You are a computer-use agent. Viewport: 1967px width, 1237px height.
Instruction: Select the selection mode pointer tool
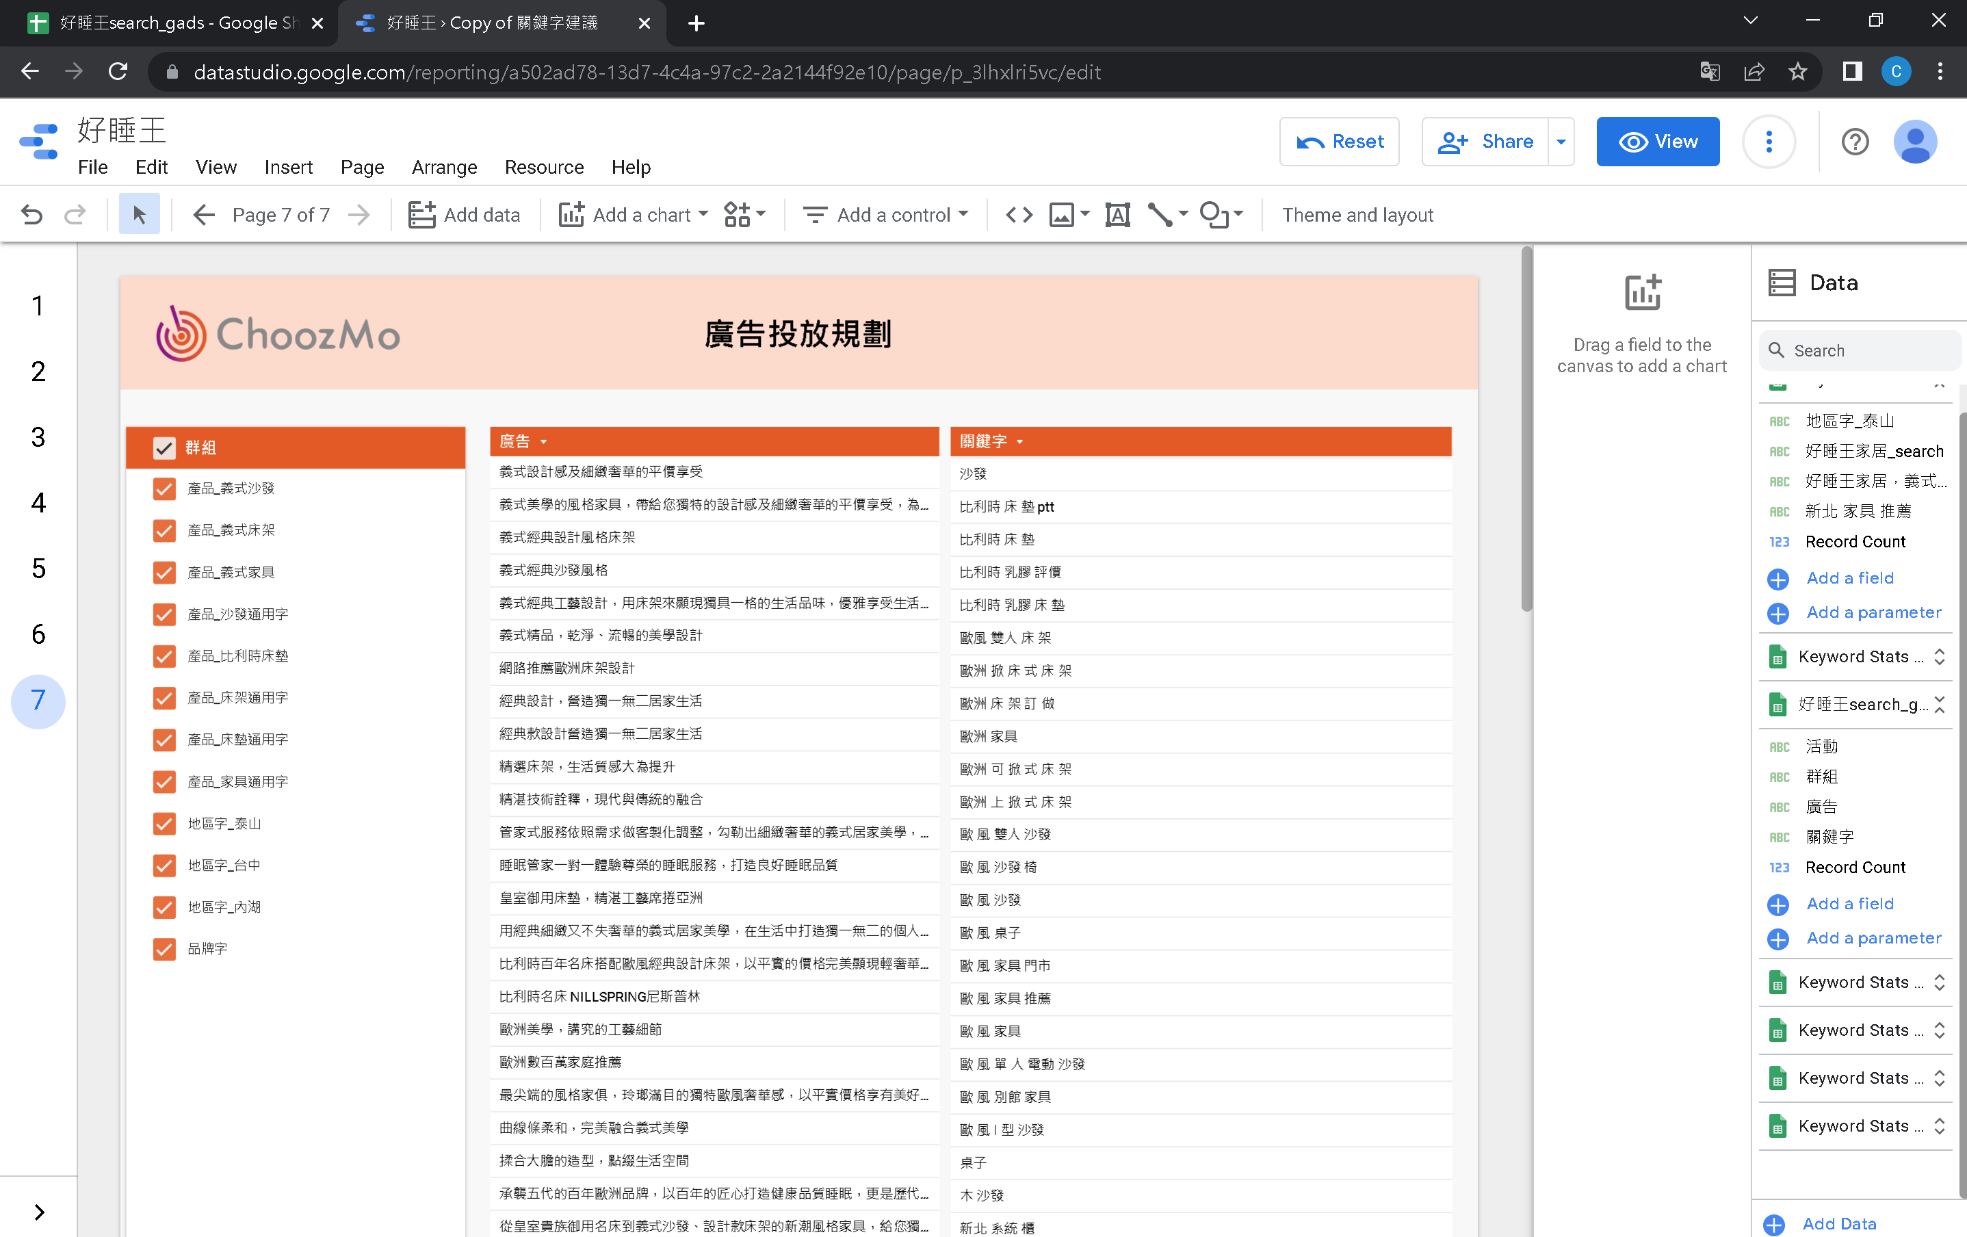click(139, 215)
